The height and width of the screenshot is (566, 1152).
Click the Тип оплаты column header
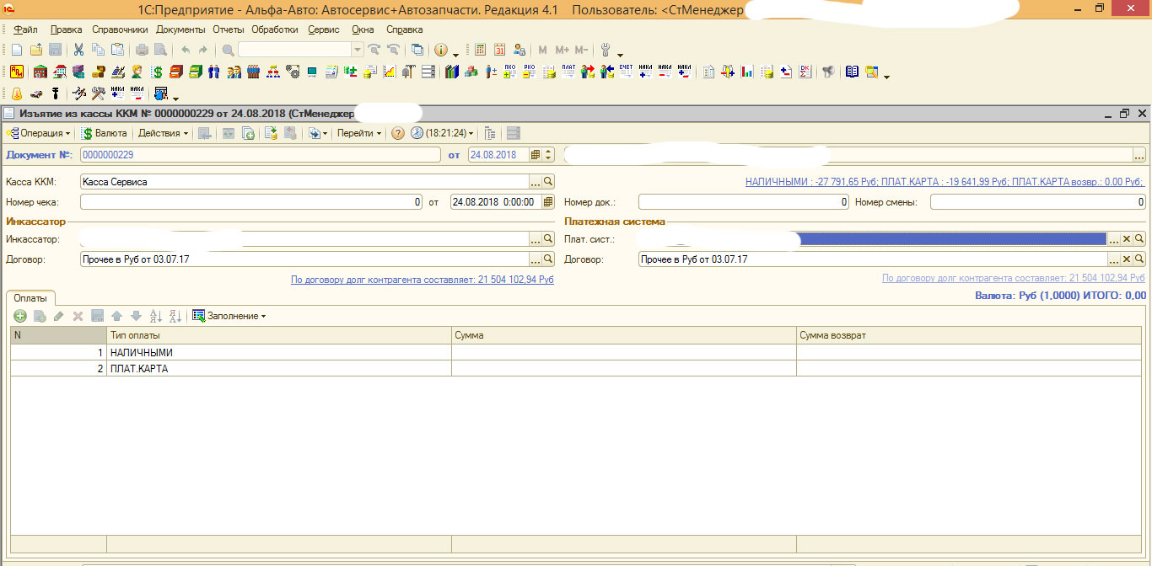coord(279,335)
